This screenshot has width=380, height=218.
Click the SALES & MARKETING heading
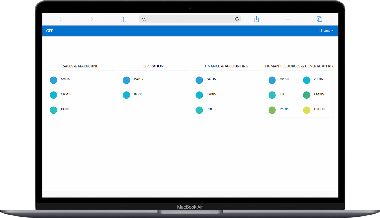pyautogui.click(x=81, y=66)
